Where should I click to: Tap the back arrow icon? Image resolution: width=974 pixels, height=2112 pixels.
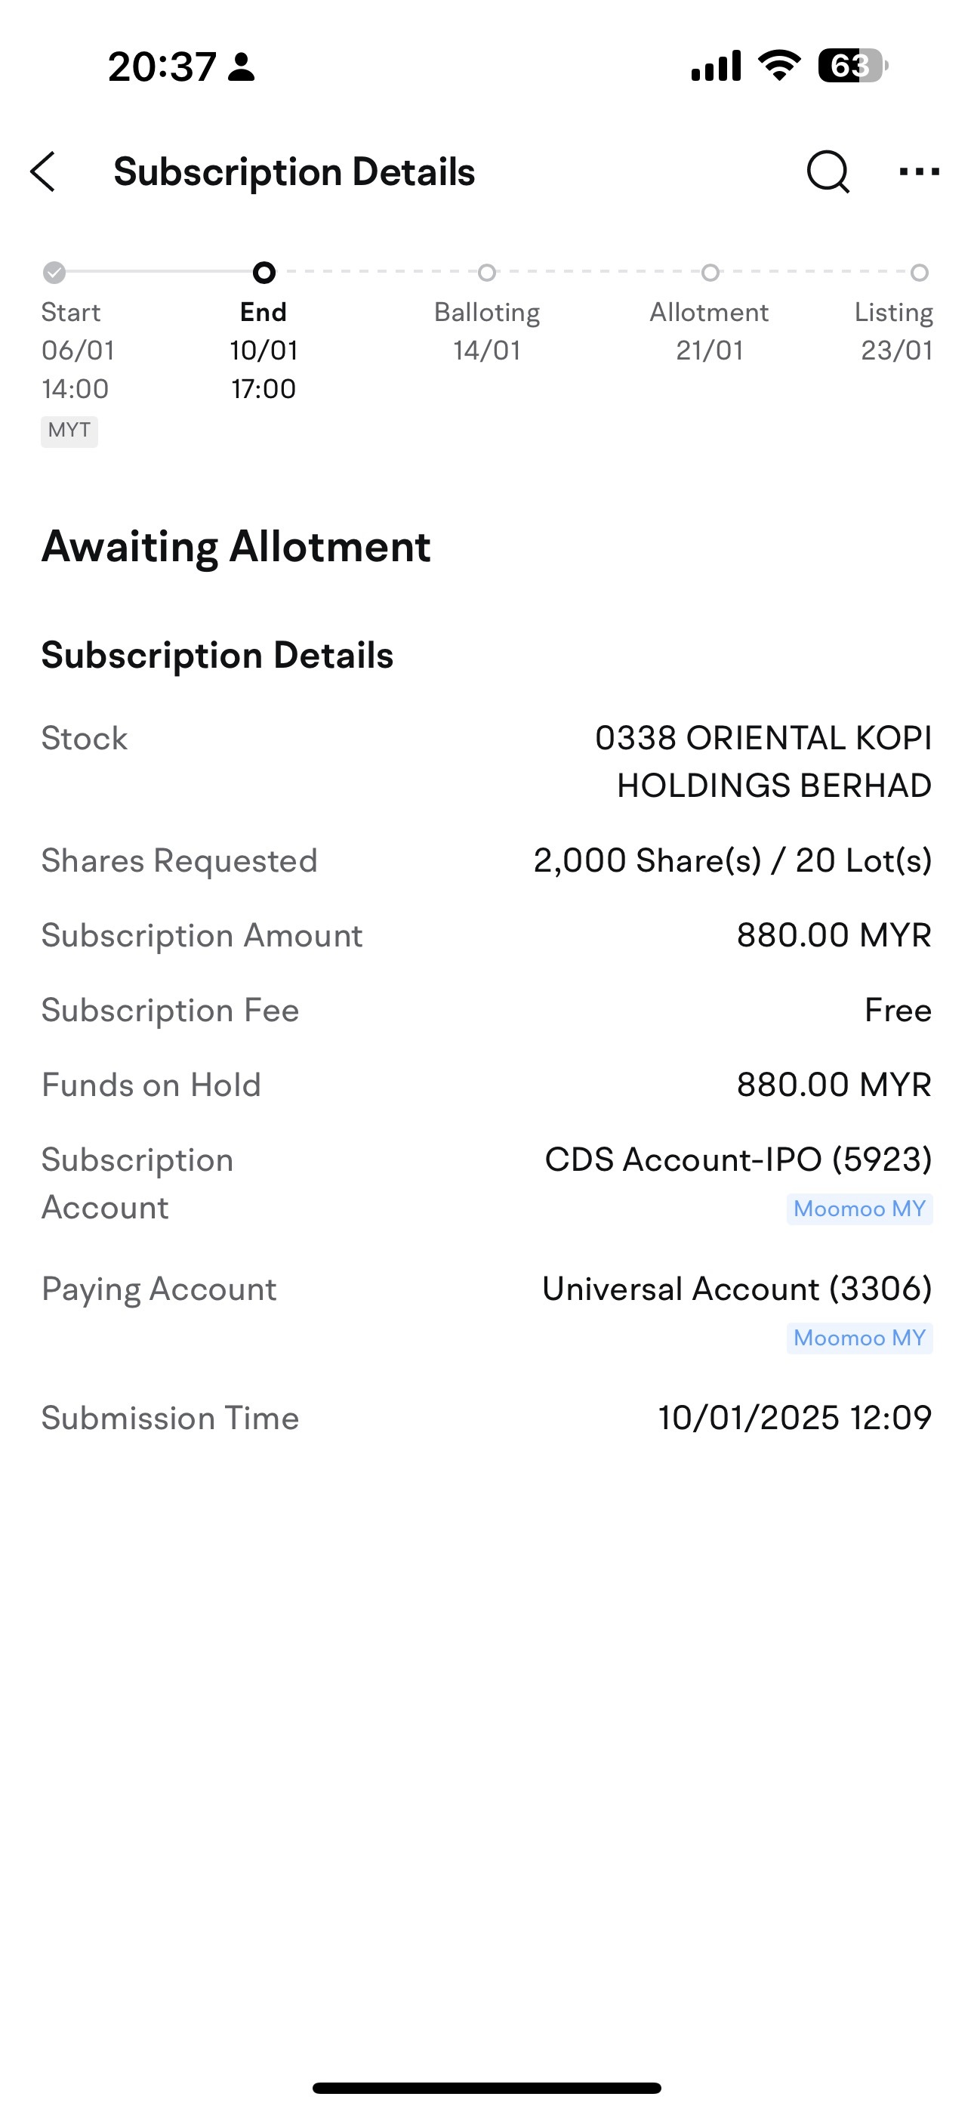pos(42,171)
